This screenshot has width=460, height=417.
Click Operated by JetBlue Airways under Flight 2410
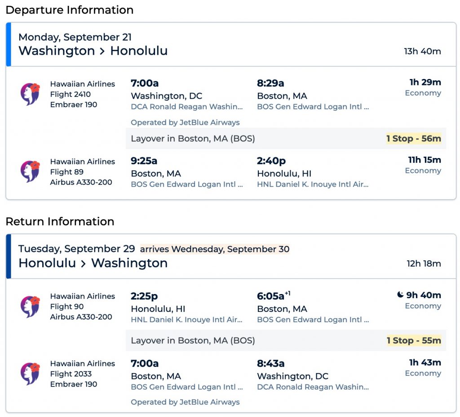tap(185, 123)
